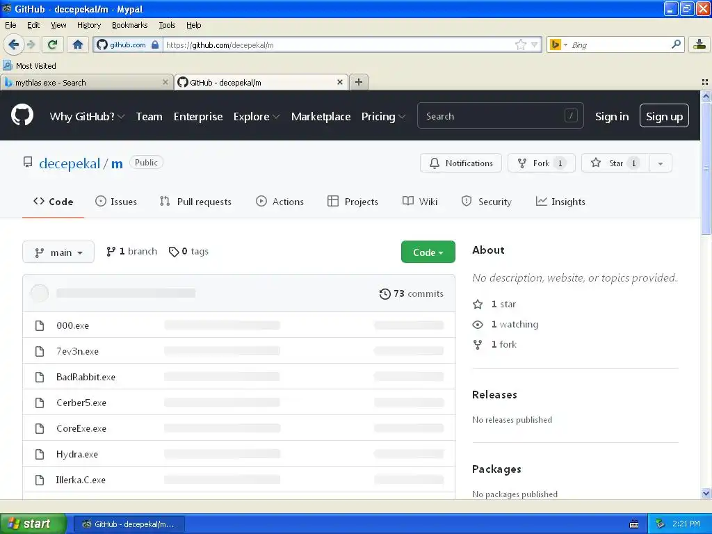Open the Edit menu

[33, 25]
